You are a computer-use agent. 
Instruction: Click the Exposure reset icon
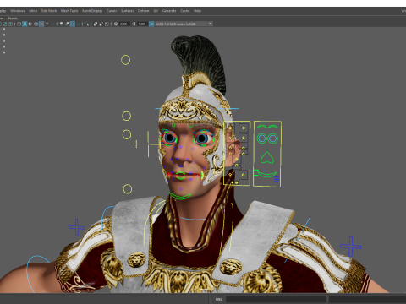[116, 24]
